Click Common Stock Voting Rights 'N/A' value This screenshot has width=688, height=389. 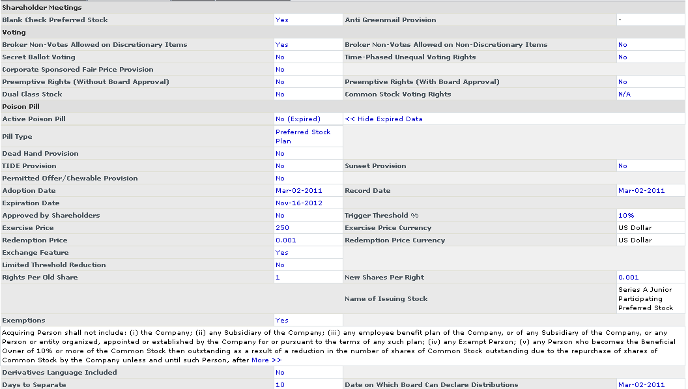(624, 94)
